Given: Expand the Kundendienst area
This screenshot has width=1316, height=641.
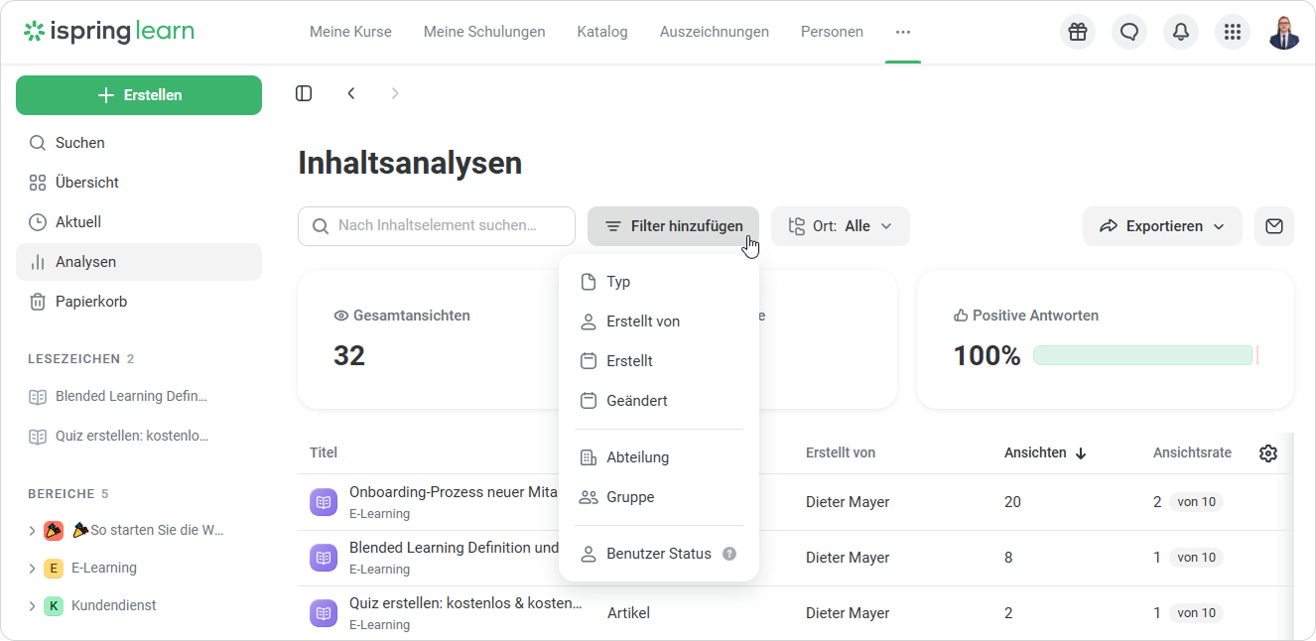Looking at the screenshot, I should [33, 606].
